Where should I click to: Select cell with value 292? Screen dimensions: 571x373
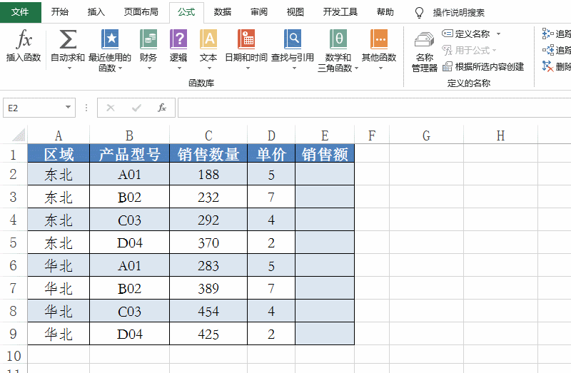click(x=208, y=220)
